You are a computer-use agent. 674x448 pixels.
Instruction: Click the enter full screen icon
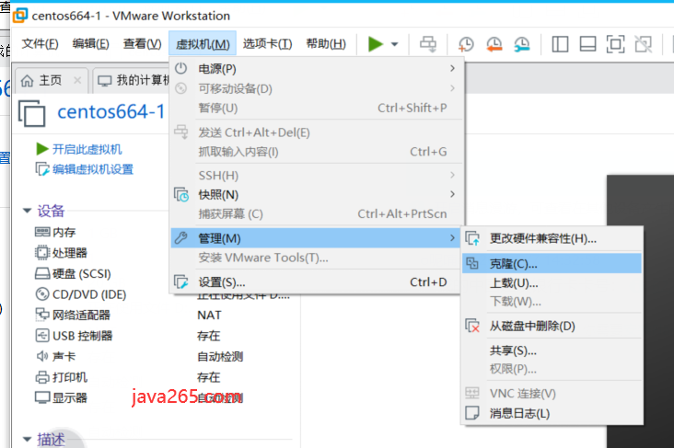[x=615, y=44]
